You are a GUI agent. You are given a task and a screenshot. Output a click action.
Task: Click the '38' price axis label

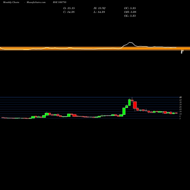point(180,102)
